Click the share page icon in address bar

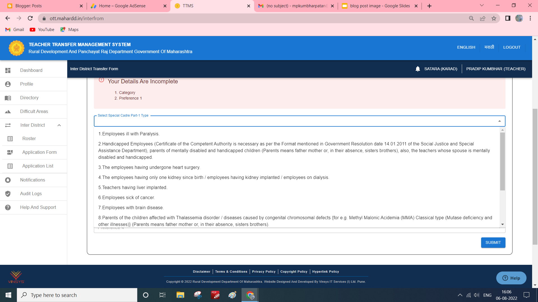483,18
